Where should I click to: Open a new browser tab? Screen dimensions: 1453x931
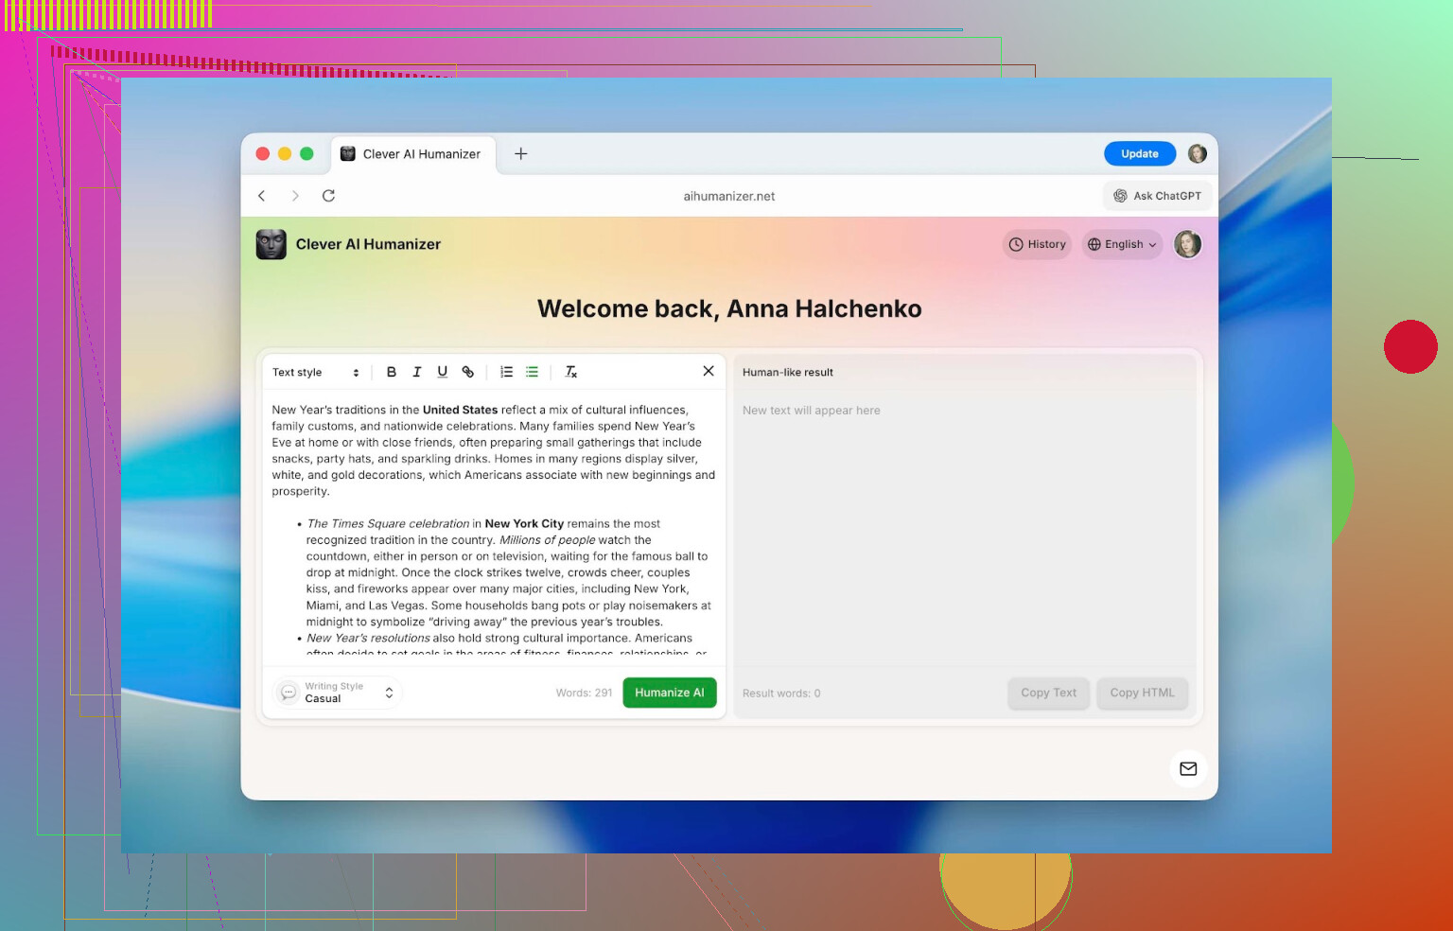click(520, 153)
